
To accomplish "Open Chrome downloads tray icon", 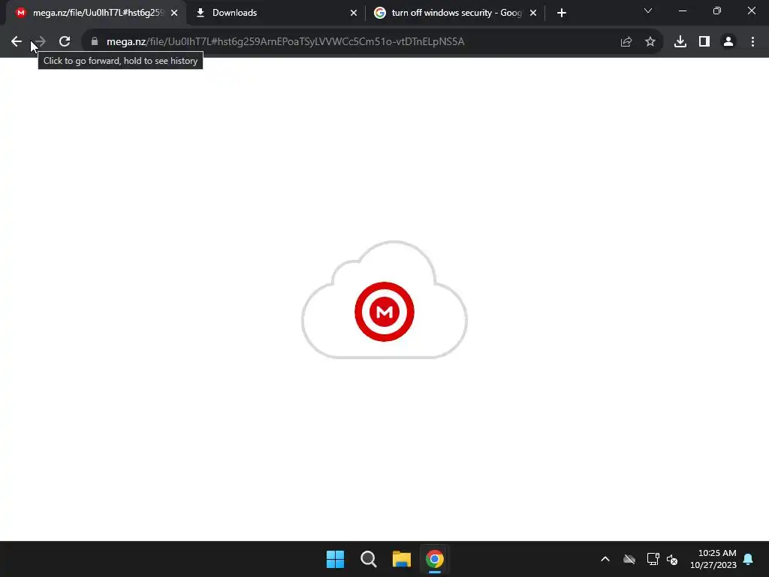I will coord(680,42).
